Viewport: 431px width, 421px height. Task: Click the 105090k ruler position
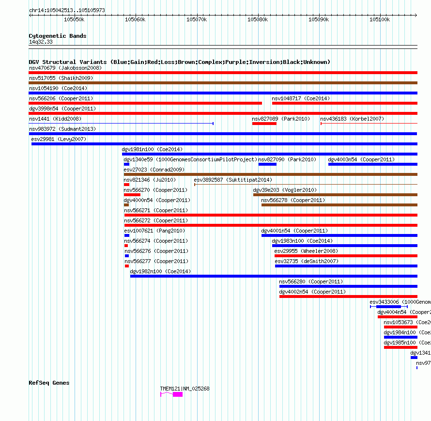click(x=319, y=19)
